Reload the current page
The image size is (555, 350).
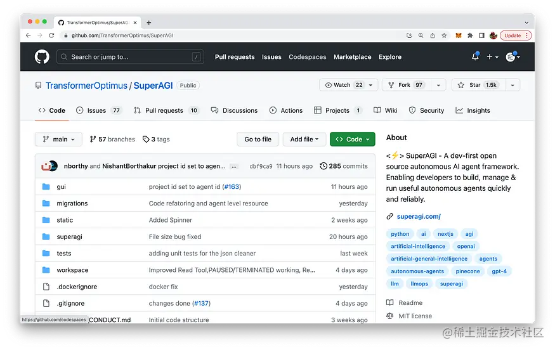[x=51, y=36]
